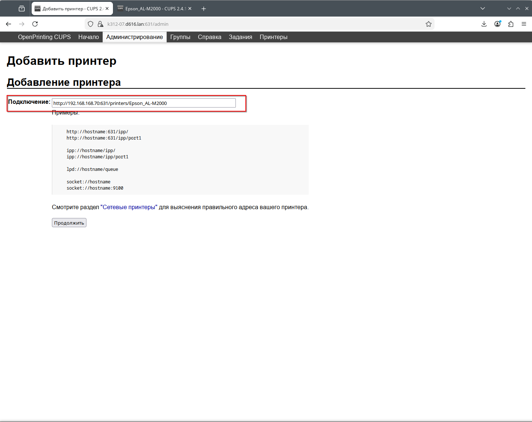The width and height of the screenshot is (532, 422).
Task: Click the browser back arrow
Action: coord(8,24)
